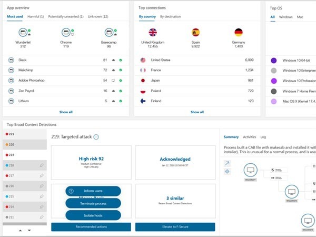
Task: Click the Windows 10 64-bit color dot
Action: coord(274,61)
